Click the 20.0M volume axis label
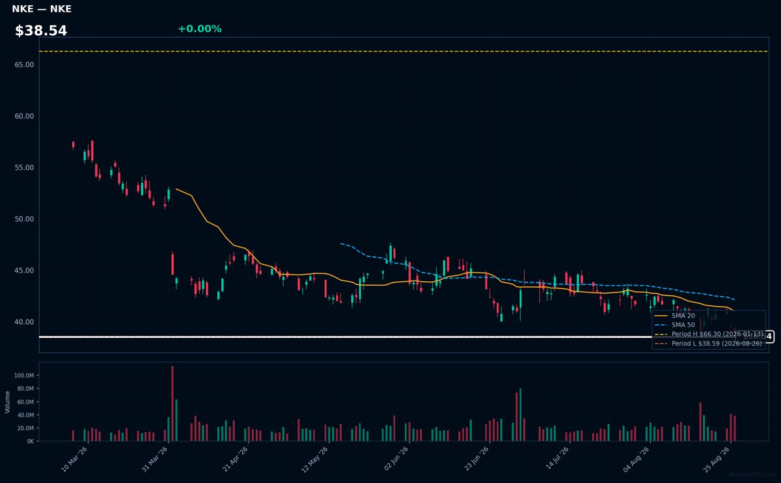 coord(25,428)
